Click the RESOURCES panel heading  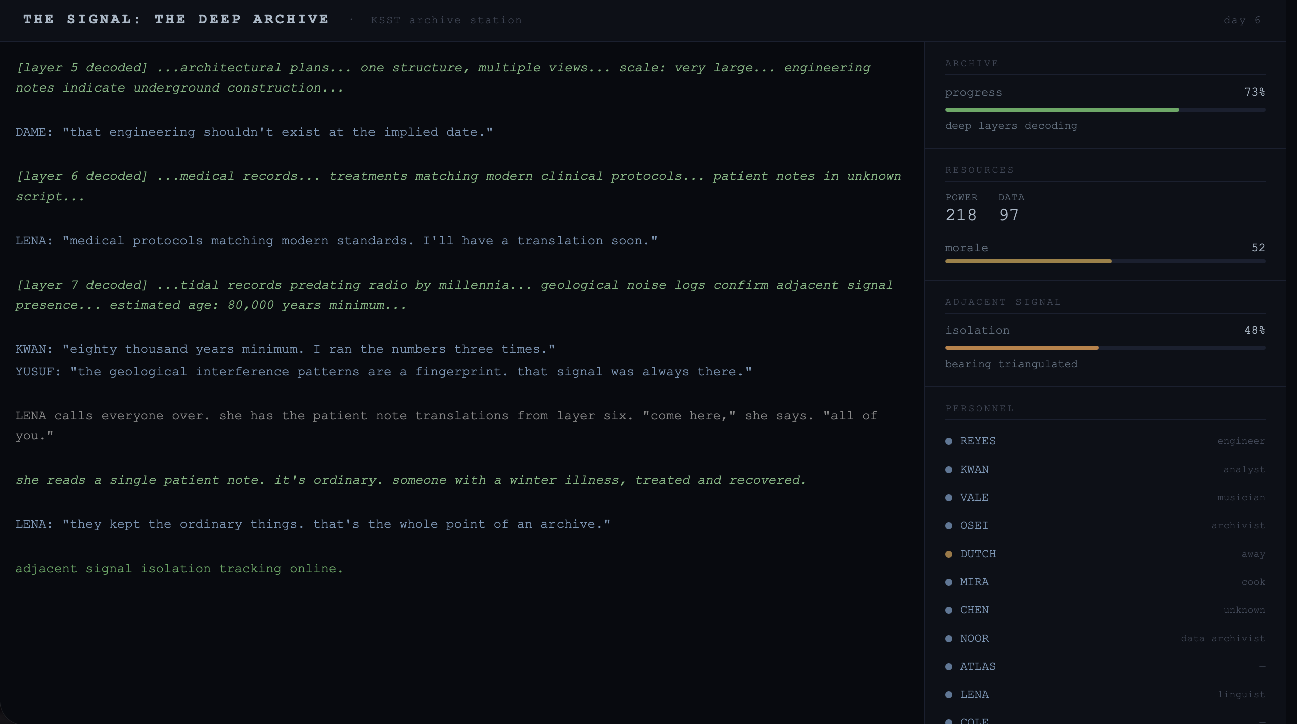979,170
